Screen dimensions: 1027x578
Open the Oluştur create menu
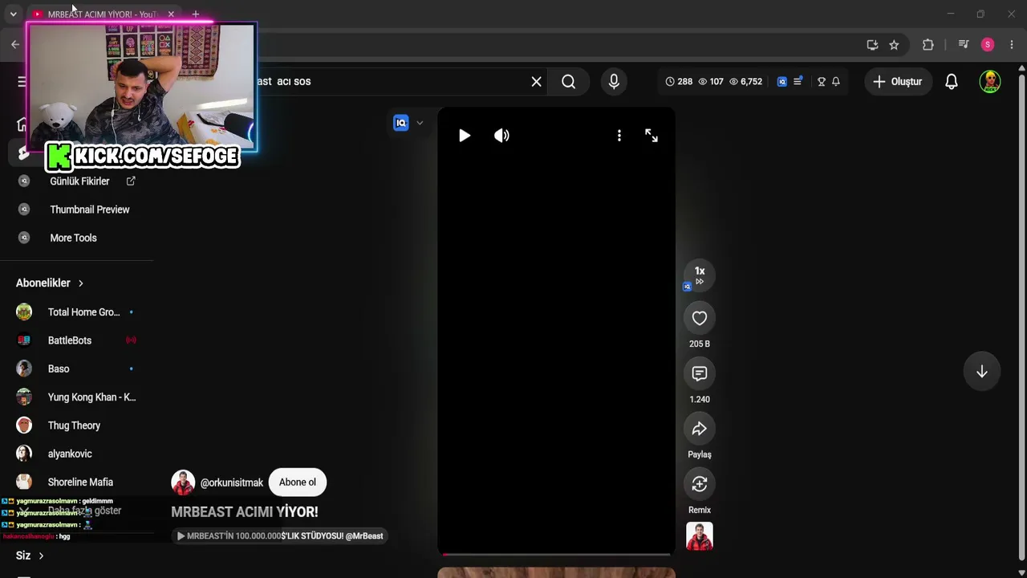[x=898, y=81]
